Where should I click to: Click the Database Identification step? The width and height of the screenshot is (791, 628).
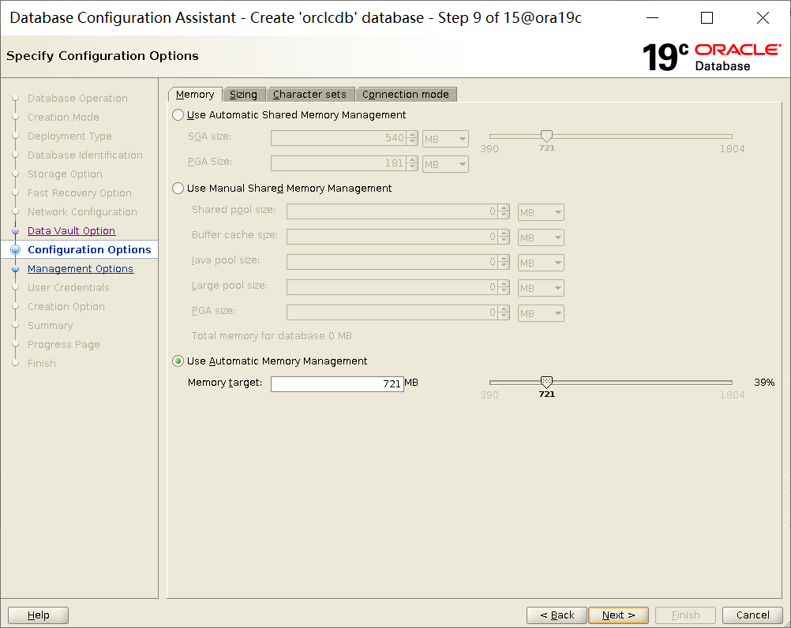pos(85,155)
